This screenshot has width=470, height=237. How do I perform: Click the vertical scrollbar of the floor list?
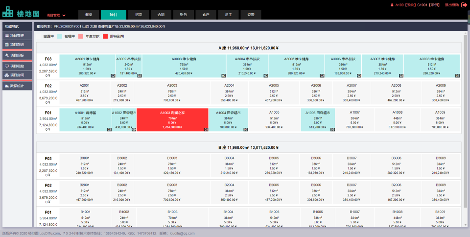pos(465,122)
